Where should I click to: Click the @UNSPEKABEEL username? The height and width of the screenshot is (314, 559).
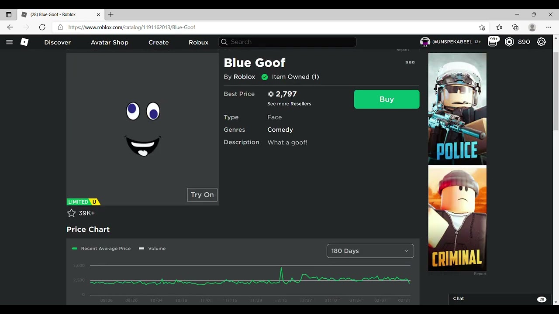click(x=452, y=42)
